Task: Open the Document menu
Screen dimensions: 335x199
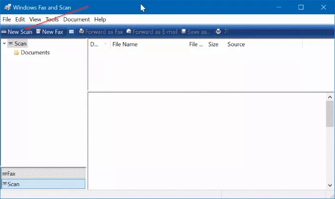Action: 77,20
